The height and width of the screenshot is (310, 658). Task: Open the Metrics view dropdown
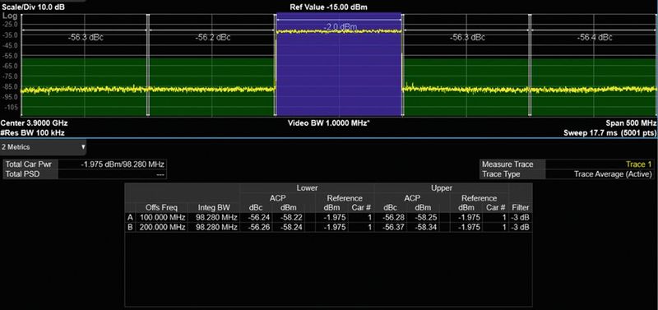[44, 147]
